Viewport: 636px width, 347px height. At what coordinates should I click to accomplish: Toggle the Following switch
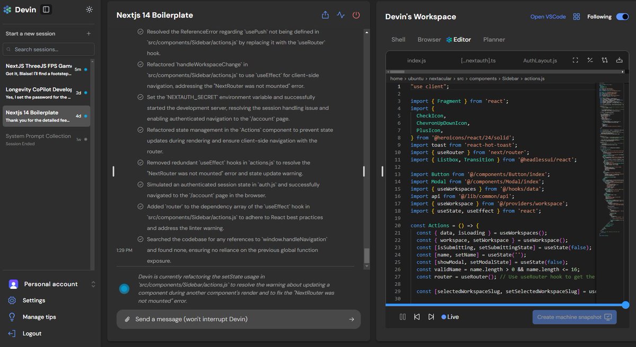[x=622, y=17]
